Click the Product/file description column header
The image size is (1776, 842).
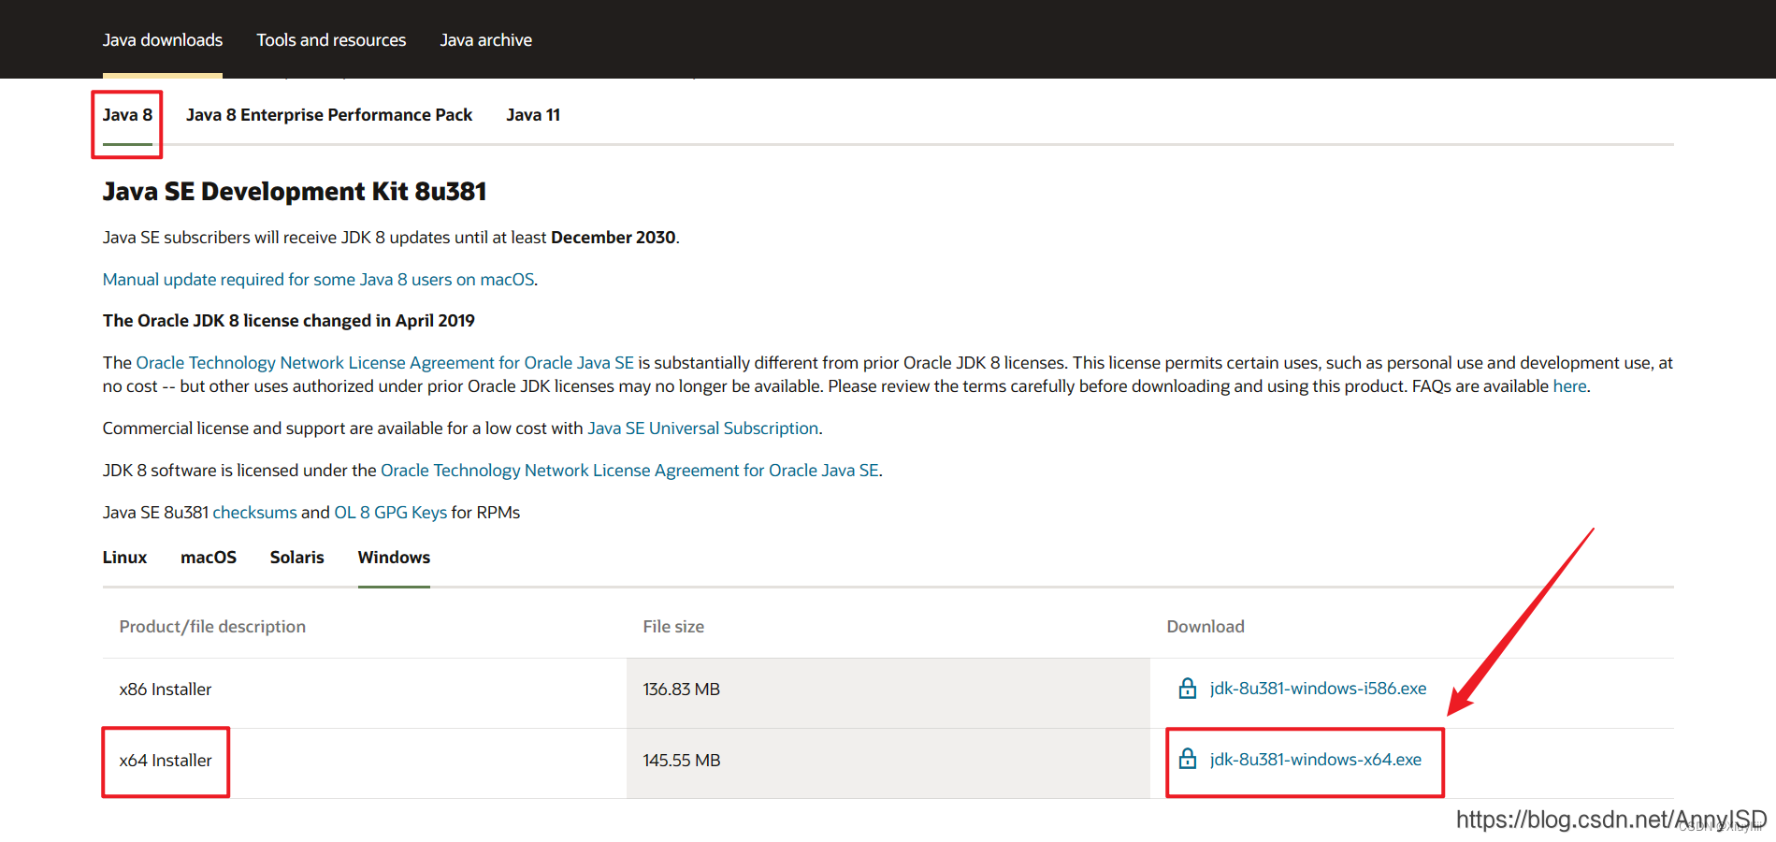tap(212, 627)
